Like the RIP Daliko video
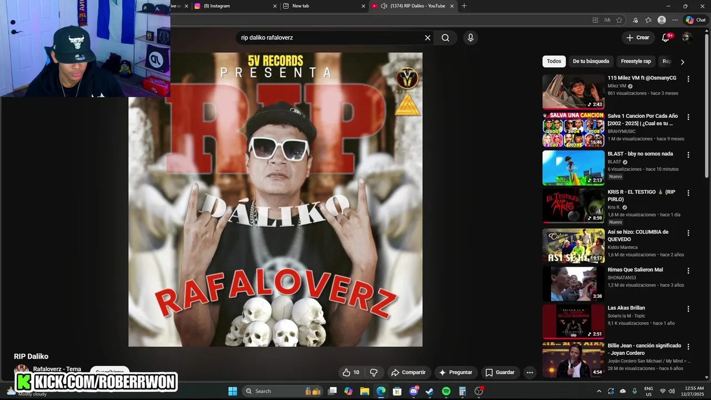711x400 pixels. pyautogui.click(x=351, y=372)
